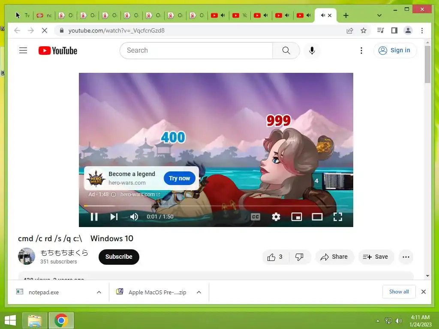Show hidden system tray icons
This screenshot has width=439, height=329.
pyautogui.click(x=378, y=321)
